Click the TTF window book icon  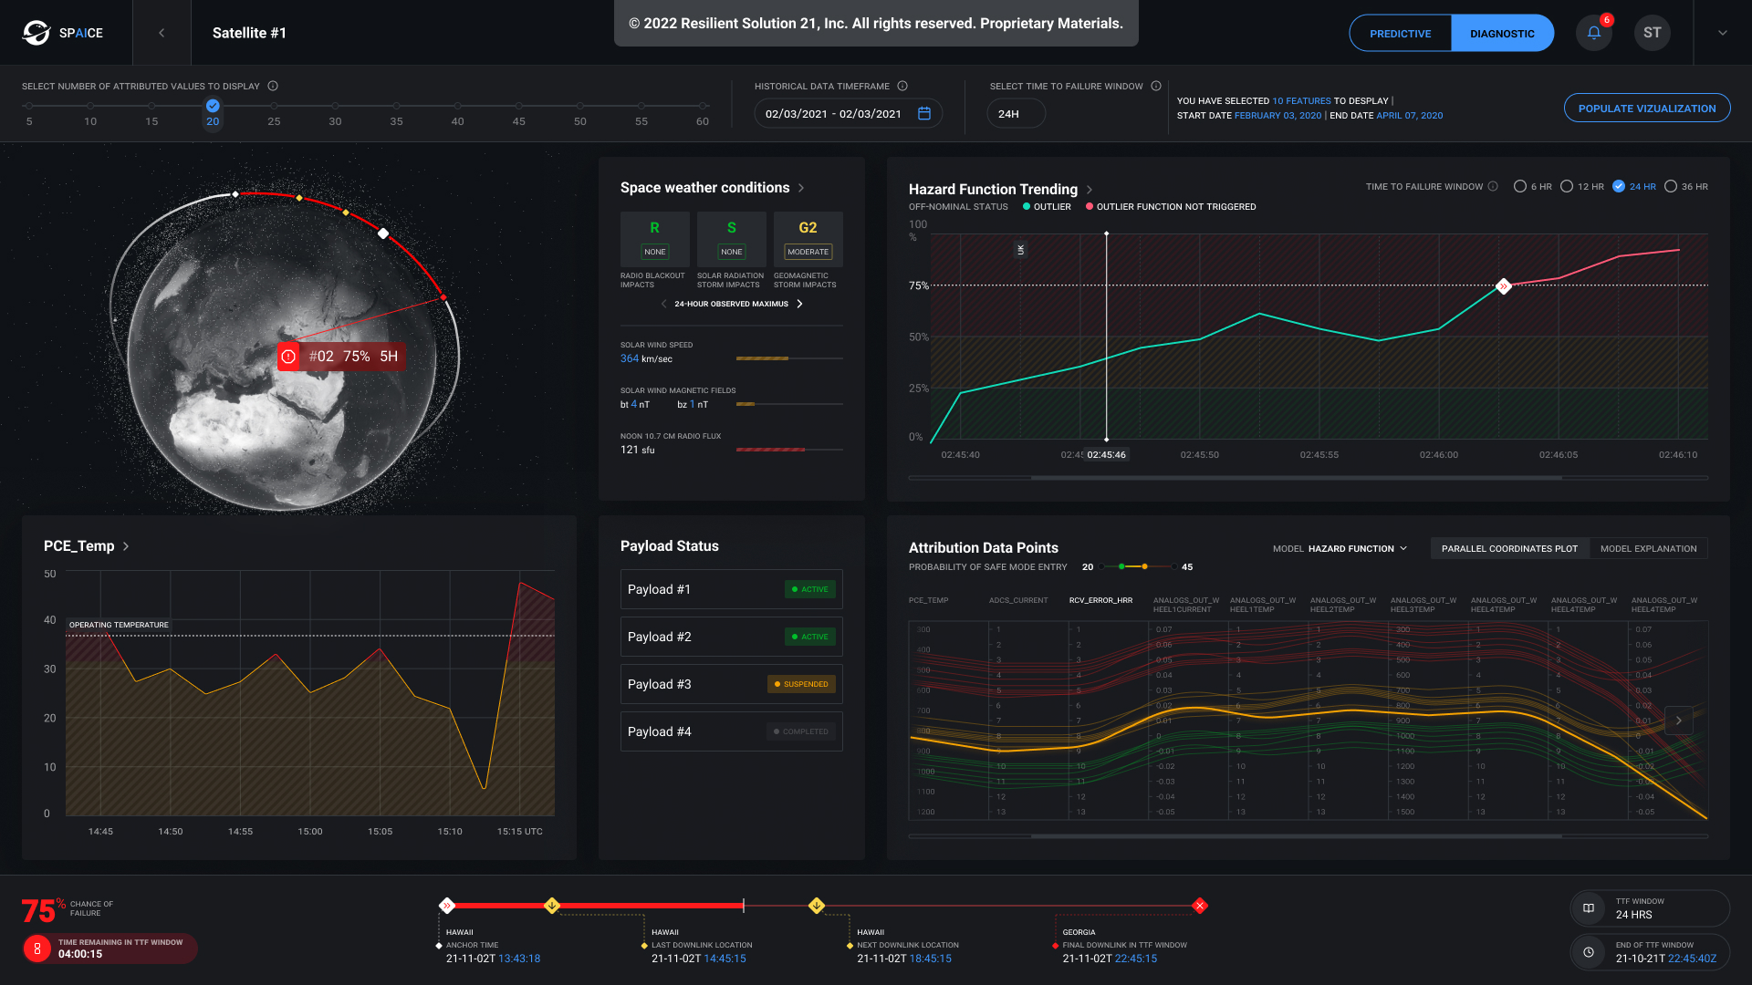click(x=1589, y=907)
